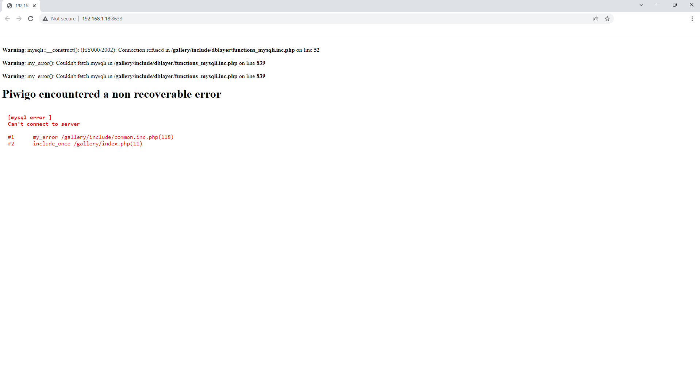Click the '[mysql error ]' red text

click(x=30, y=117)
